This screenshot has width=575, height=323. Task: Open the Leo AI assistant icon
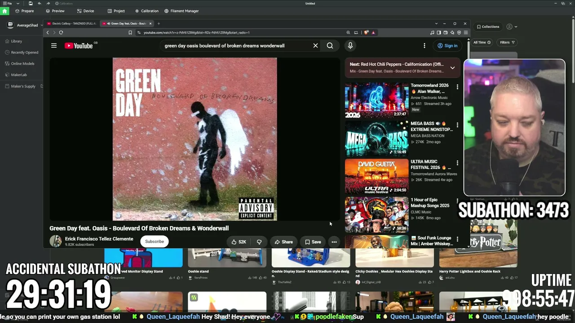(x=452, y=32)
